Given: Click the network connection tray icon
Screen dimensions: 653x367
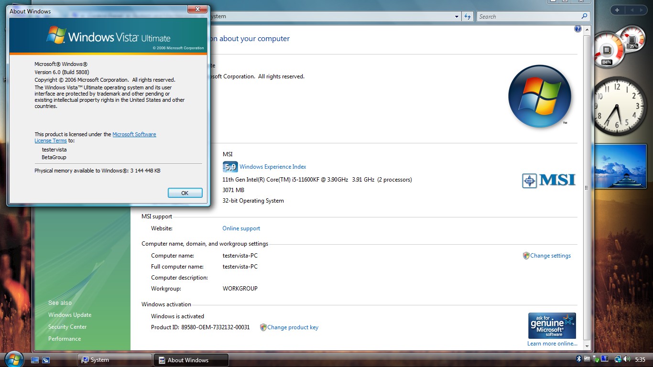Looking at the screenshot, I should [618, 359].
